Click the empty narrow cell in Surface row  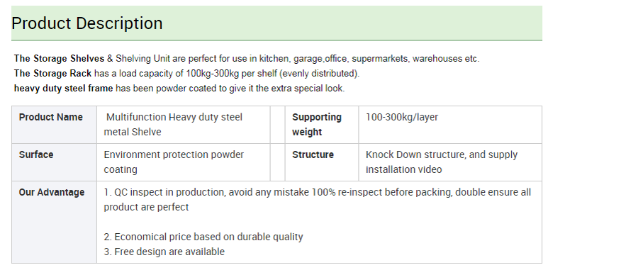pos(277,162)
